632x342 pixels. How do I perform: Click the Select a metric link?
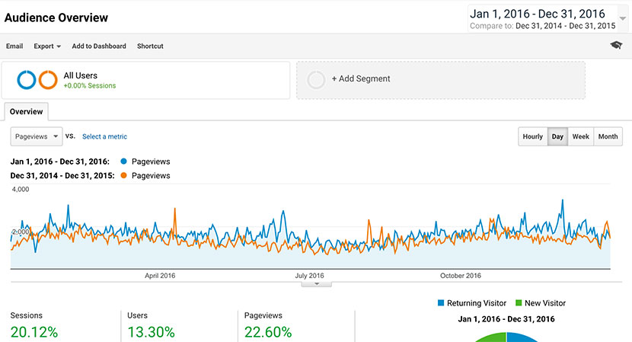tap(104, 136)
